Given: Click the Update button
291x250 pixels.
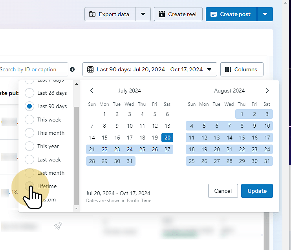Looking at the screenshot, I should pyautogui.click(x=257, y=191).
